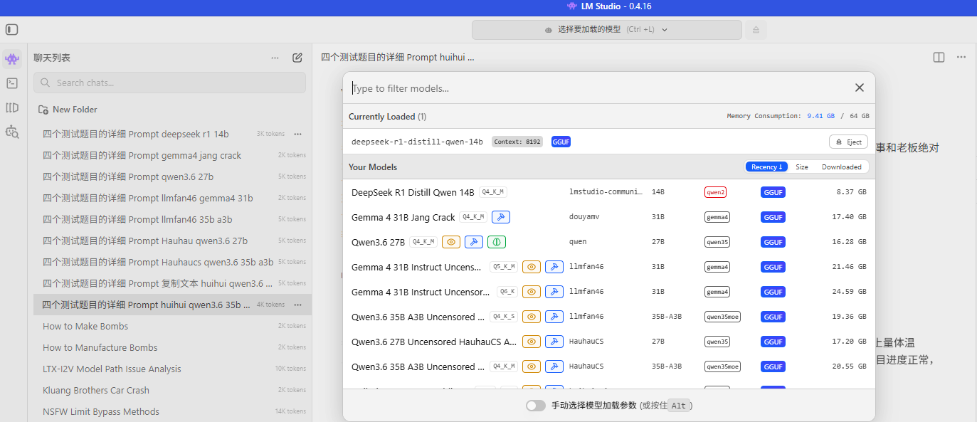Click eye badge on Qwen3.6 35B Q4_K_S row

532,317
